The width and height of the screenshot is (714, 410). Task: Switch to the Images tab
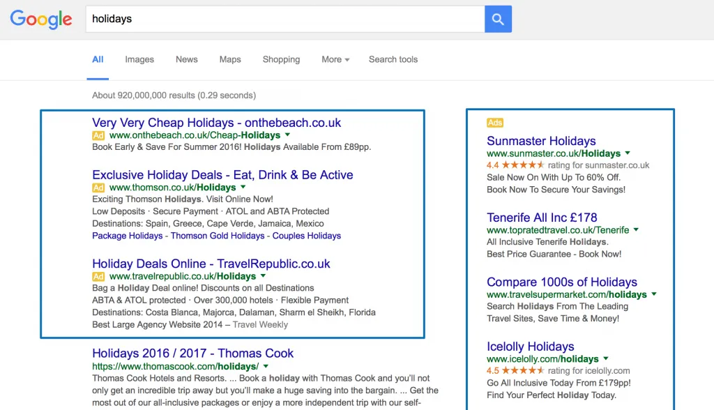click(x=139, y=59)
